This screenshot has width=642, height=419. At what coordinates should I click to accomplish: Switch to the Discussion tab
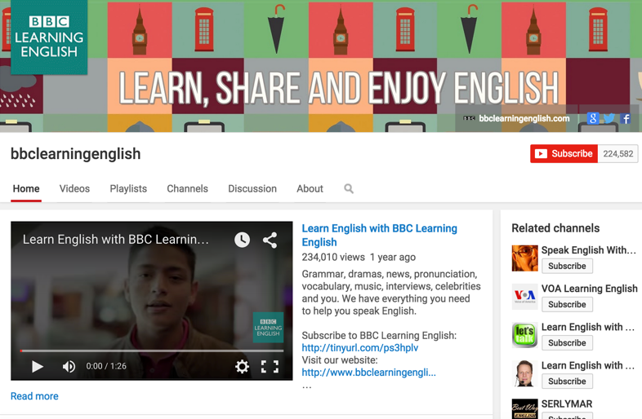[x=252, y=188]
